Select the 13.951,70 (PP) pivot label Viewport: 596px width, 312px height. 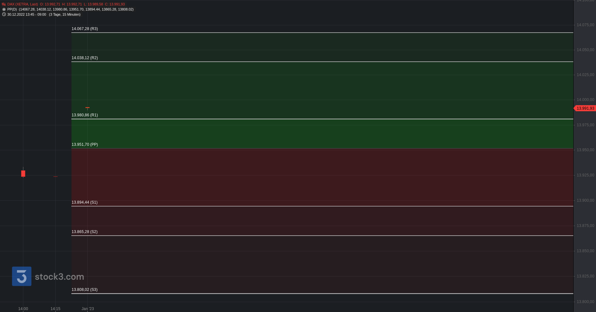(85, 144)
